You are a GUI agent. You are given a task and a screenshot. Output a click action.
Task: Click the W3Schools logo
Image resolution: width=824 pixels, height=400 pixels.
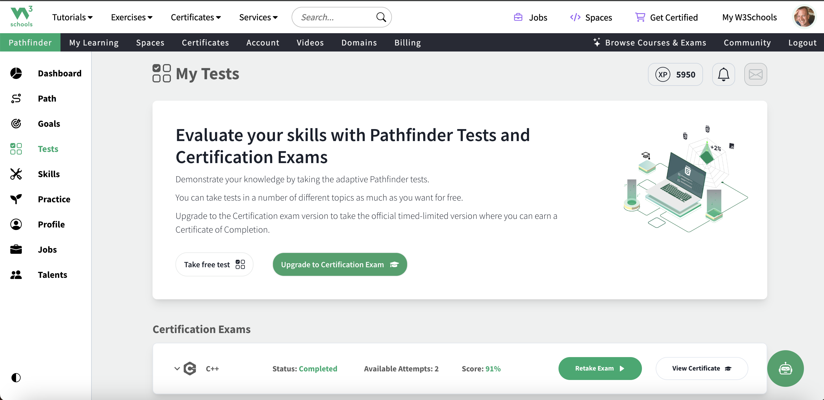(x=22, y=17)
